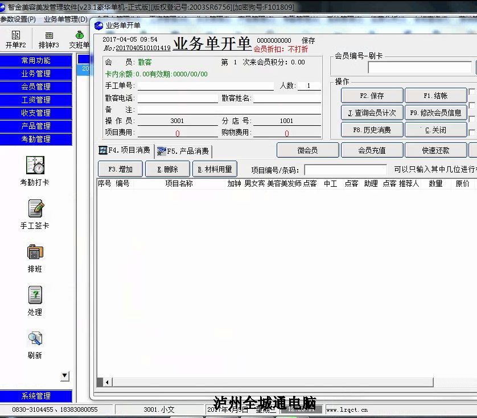Image resolution: width=477 pixels, height=418 pixels.
Task: Click the horizontal scrollbar left arrow
Action: point(107,382)
